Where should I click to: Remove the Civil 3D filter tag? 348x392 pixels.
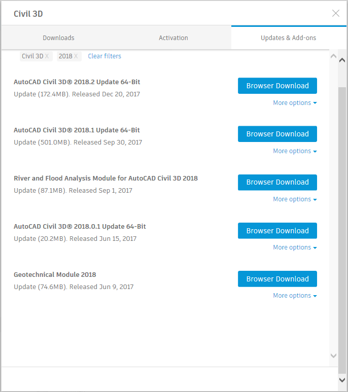pos(47,56)
